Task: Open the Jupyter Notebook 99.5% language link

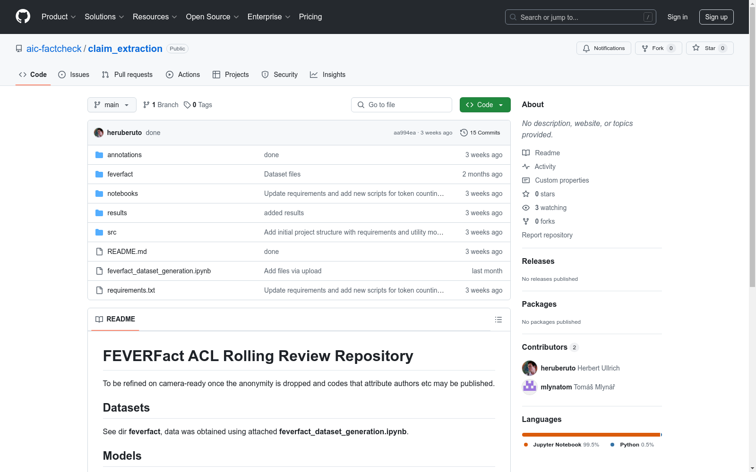Action: [561, 445]
